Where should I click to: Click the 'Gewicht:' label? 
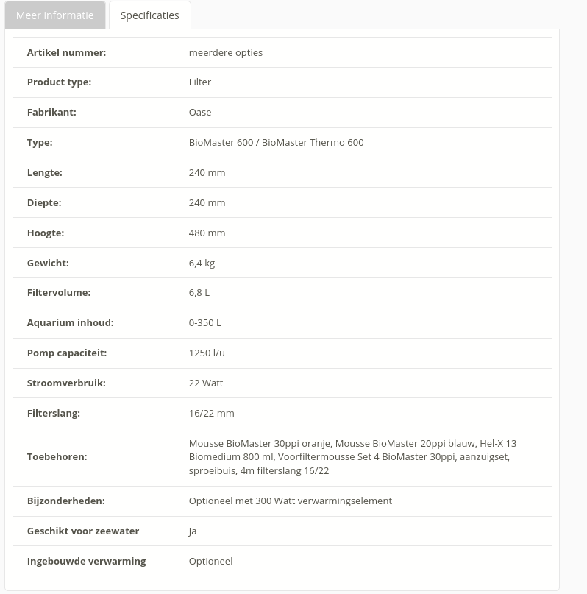(48, 263)
